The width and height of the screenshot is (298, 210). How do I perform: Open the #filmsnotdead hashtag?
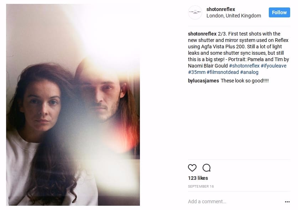223,72
